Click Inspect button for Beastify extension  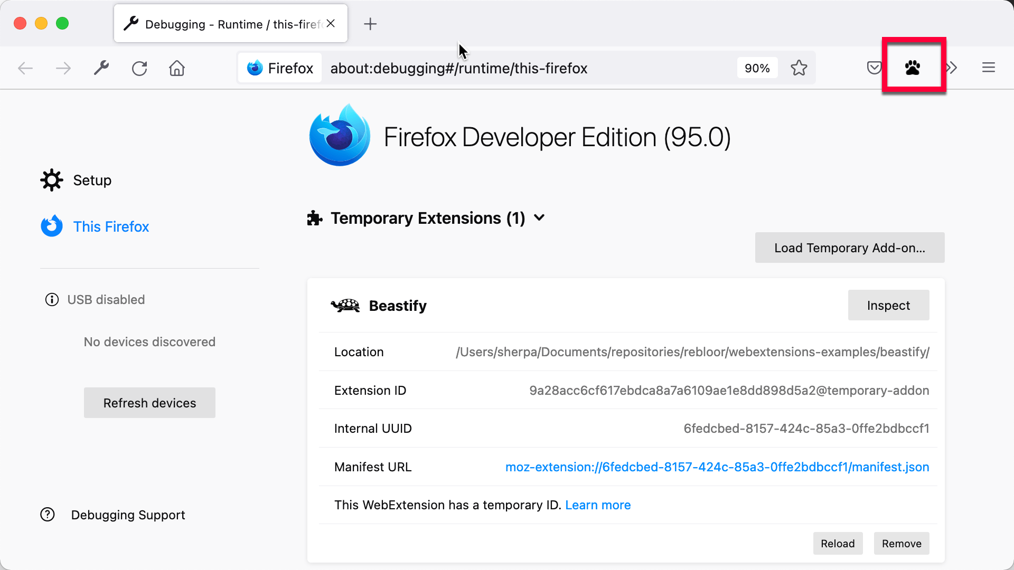tap(889, 305)
